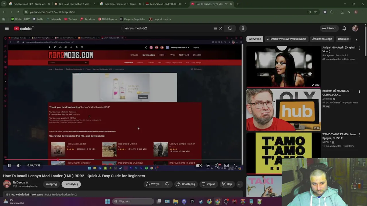Switch to 'mod loader red dead 2' tab

(120, 4)
